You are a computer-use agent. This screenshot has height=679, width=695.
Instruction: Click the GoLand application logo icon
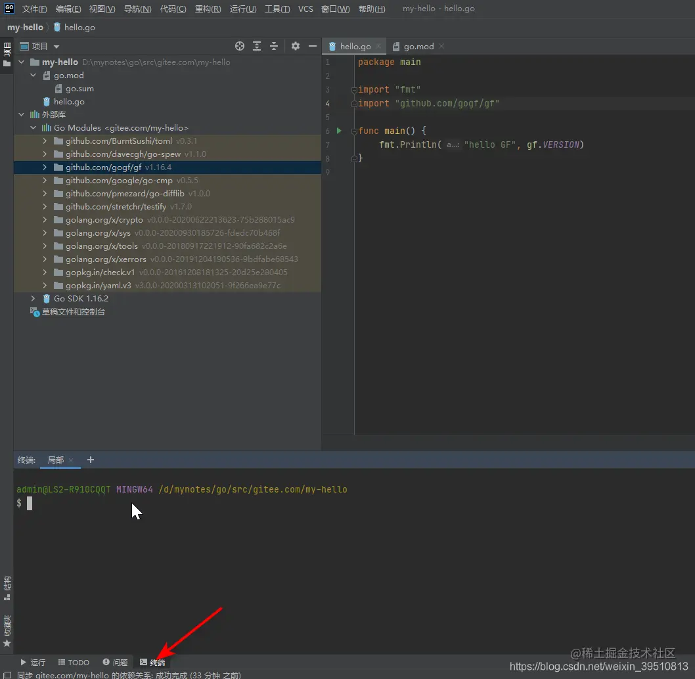[9, 8]
